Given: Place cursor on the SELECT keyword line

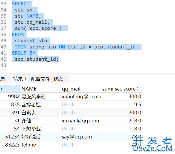Looking at the screenshot, I should [21, 4].
